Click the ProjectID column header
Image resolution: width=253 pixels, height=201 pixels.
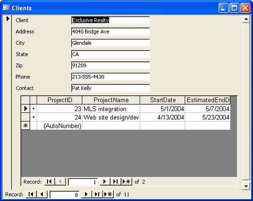[60, 100]
